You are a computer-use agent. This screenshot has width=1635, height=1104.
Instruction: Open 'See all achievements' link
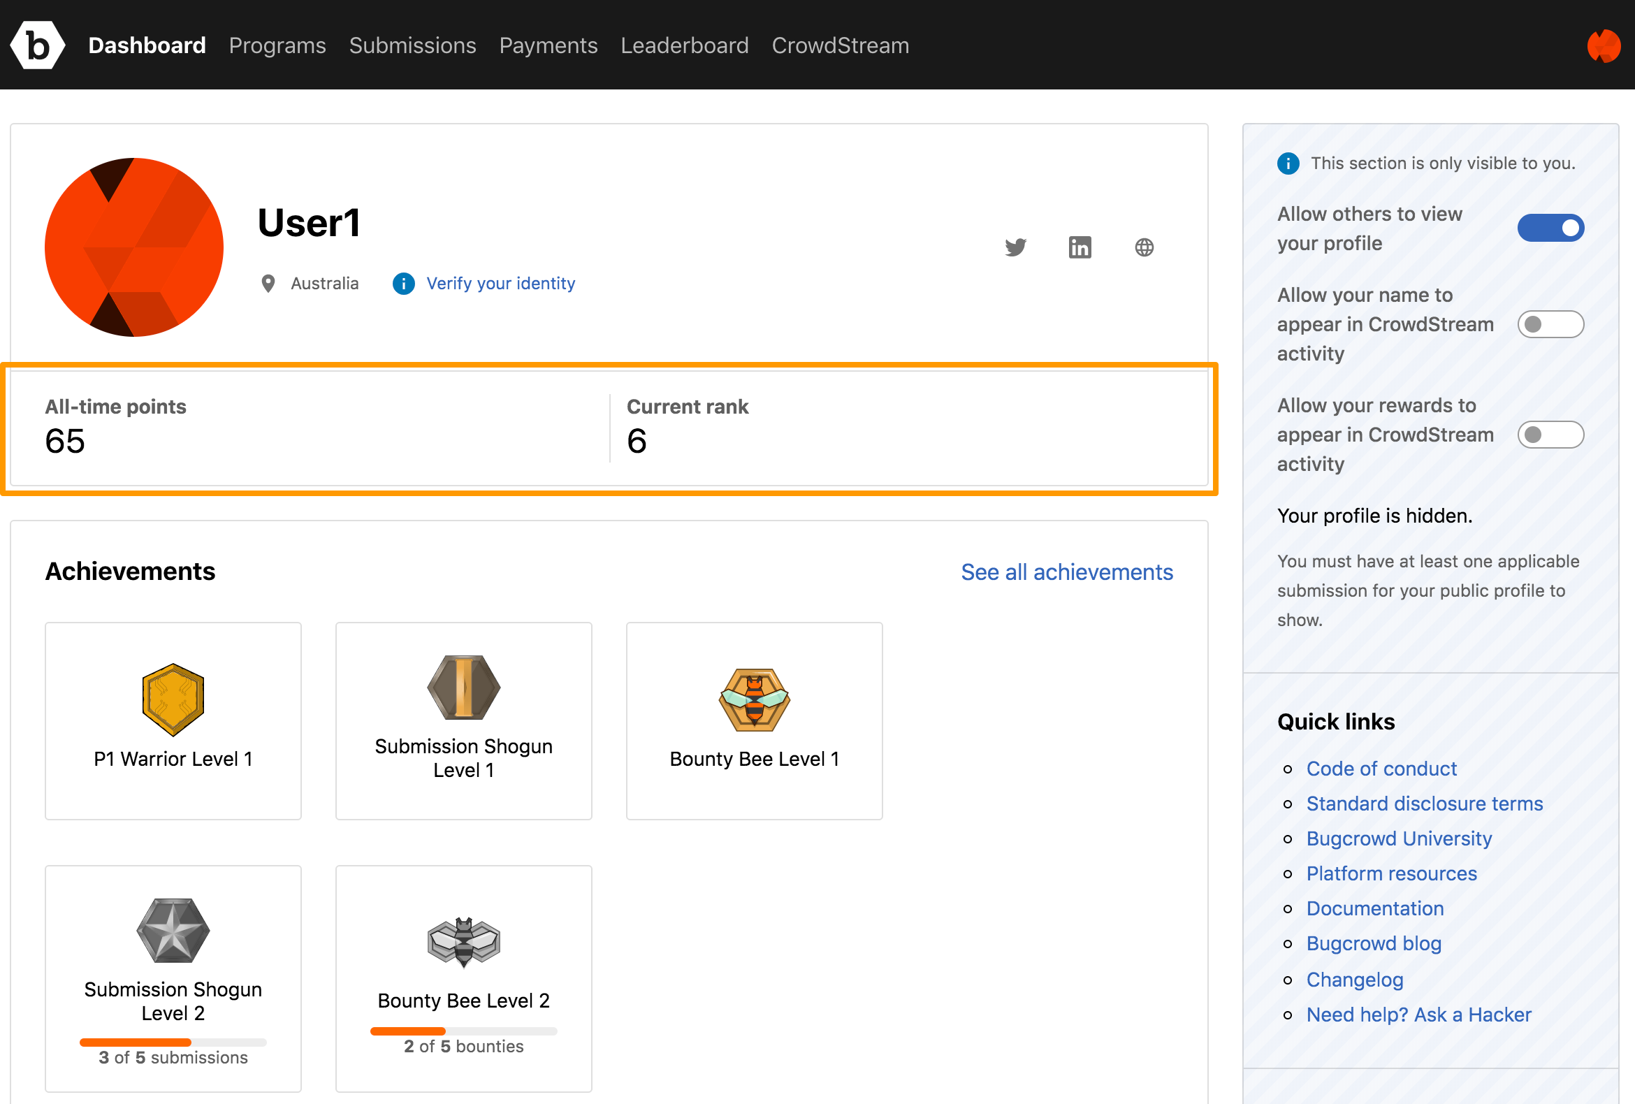tap(1066, 572)
